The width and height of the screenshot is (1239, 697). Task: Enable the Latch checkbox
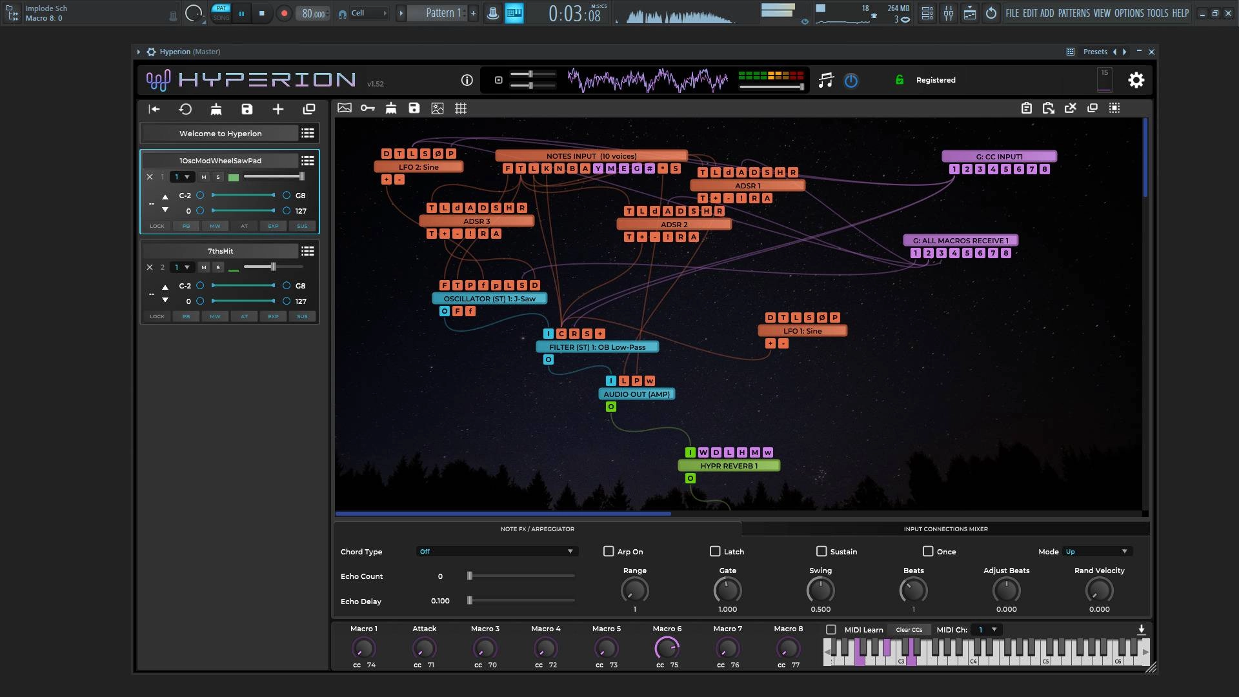(715, 551)
